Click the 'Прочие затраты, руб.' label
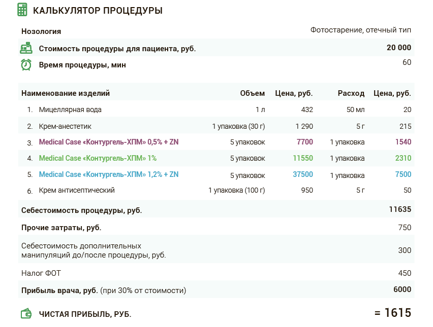The height and width of the screenshot is (327, 433). tap(61, 228)
